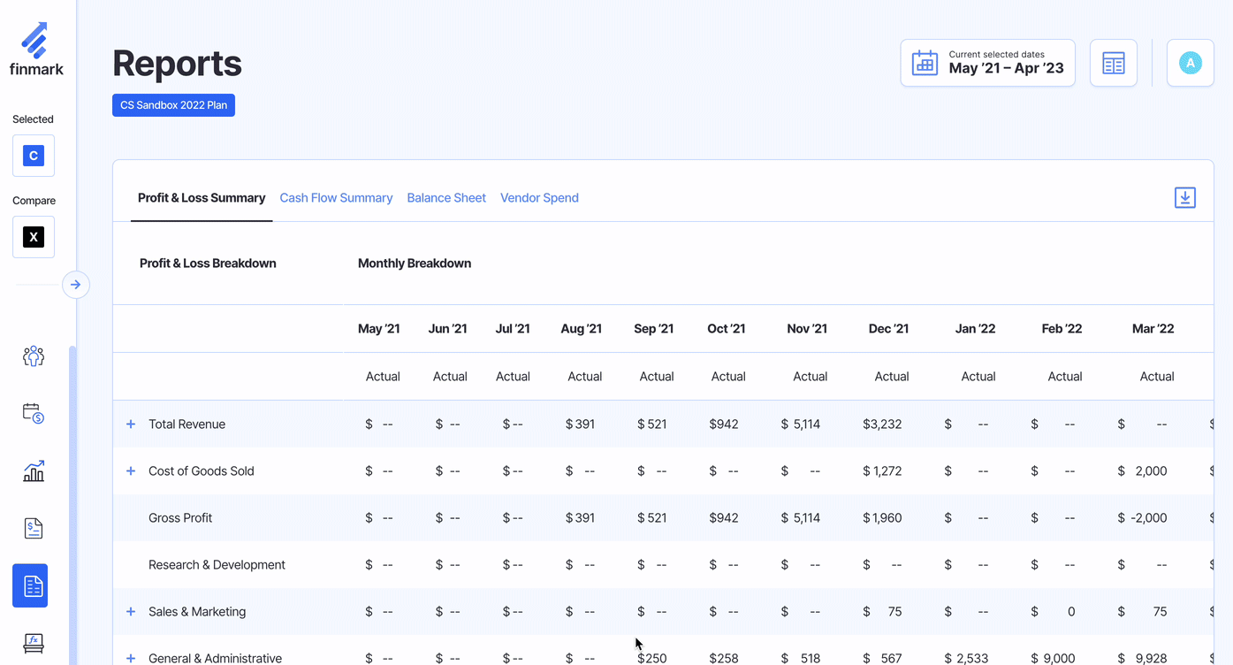Image resolution: width=1233 pixels, height=665 pixels.
Task: Select the highlighted Reports sidebar icon
Action: pyautogui.click(x=30, y=585)
